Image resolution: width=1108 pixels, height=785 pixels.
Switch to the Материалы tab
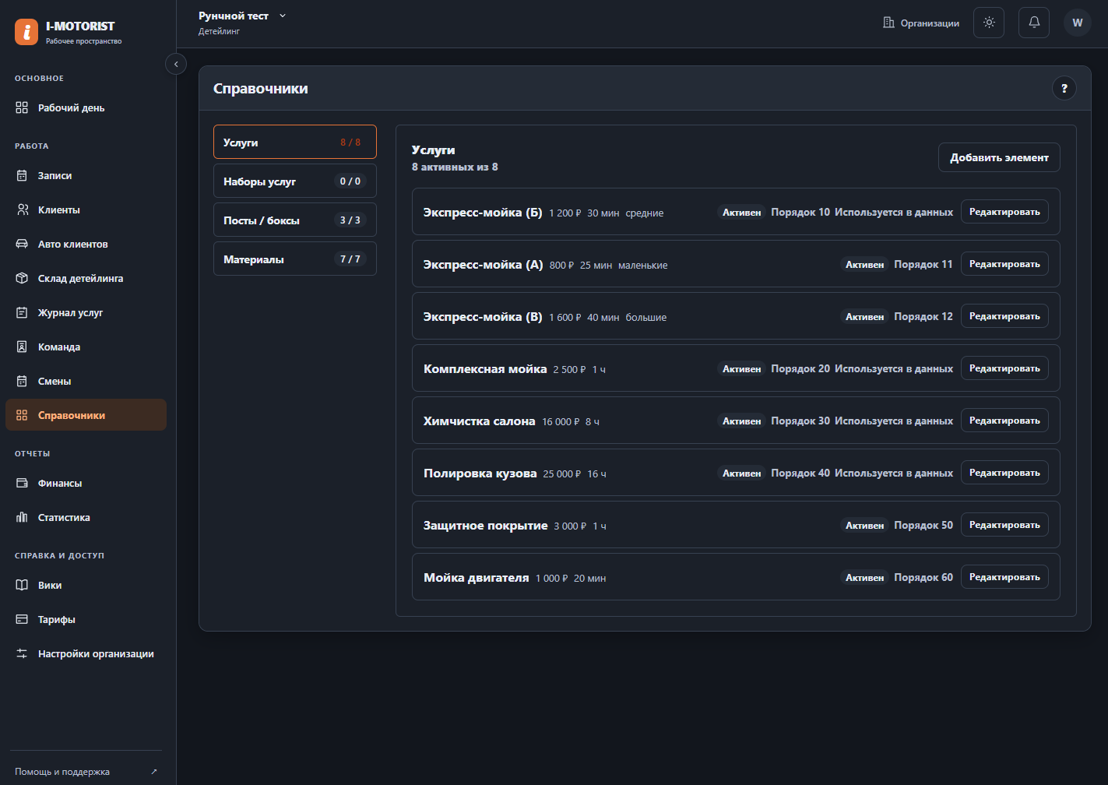click(295, 259)
